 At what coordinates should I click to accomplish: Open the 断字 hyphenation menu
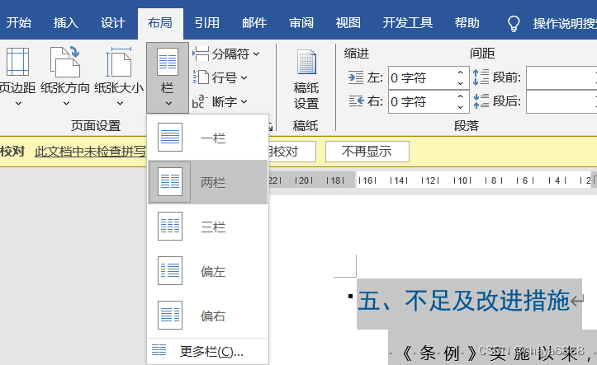pyautogui.click(x=220, y=102)
